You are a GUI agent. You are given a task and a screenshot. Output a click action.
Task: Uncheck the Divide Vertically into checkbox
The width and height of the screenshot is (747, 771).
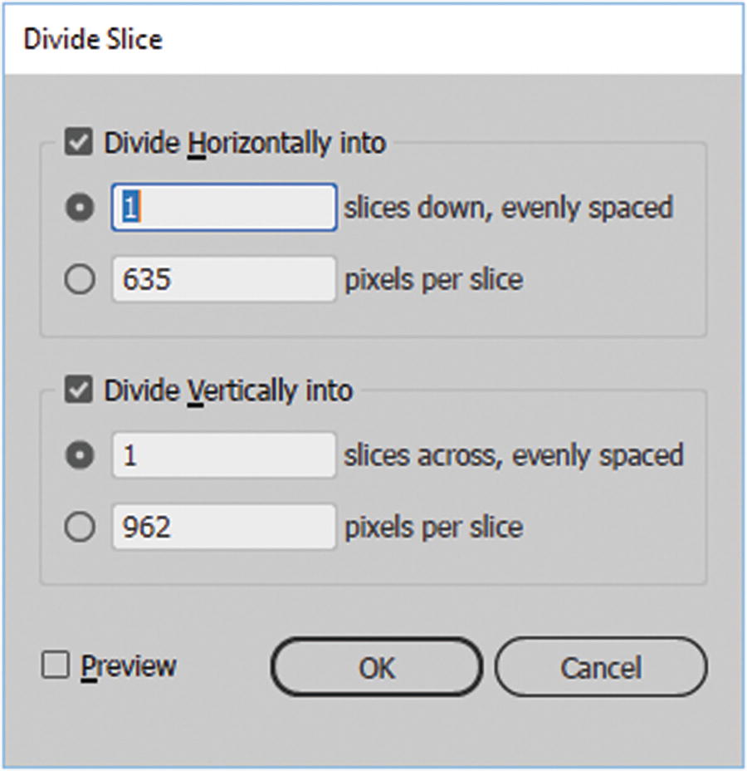click(x=79, y=390)
